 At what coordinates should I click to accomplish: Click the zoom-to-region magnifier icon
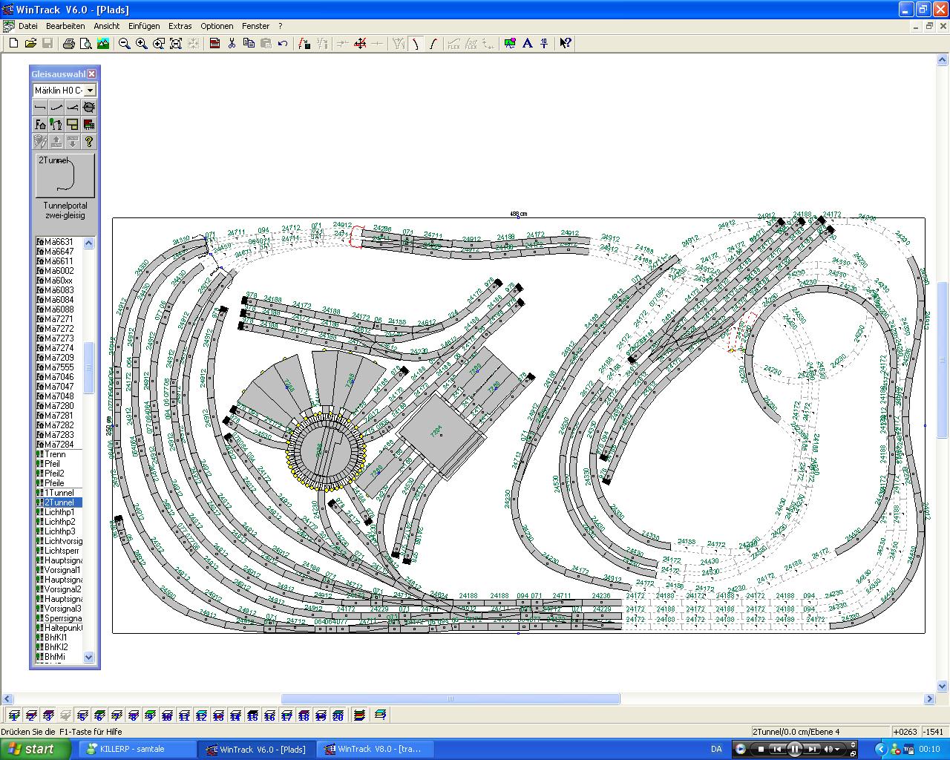(159, 44)
